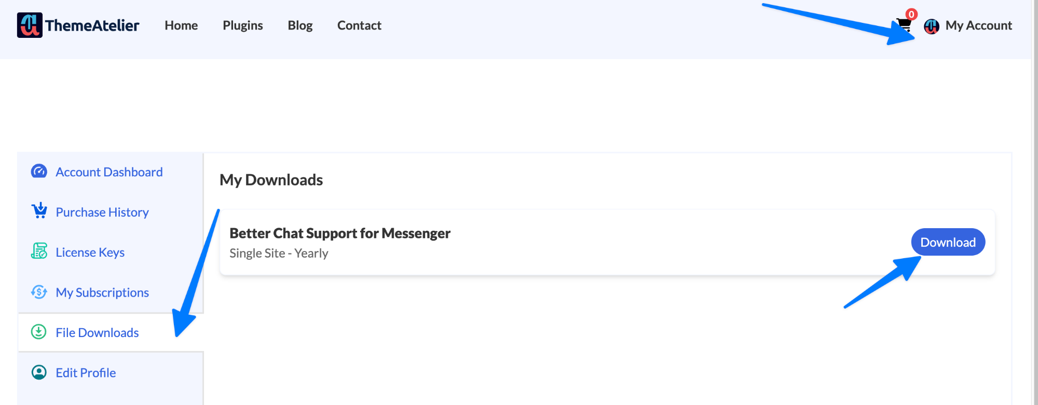
Task: Select the File Downloads sidebar tab
Action: pyautogui.click(x=111, y=332)
